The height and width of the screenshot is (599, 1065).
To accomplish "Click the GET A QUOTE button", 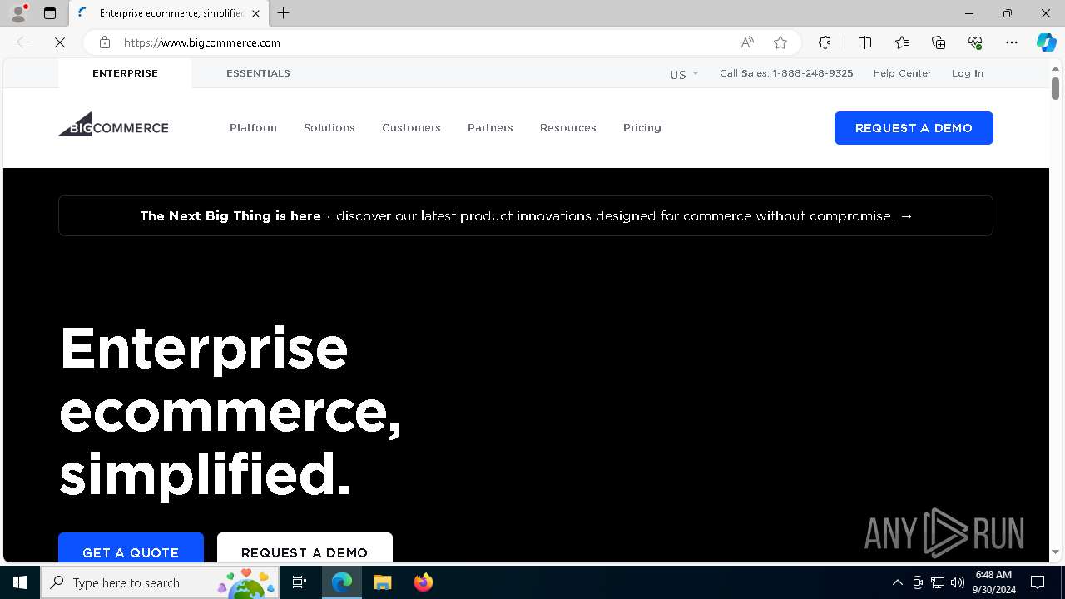I will pyautogui.click(x=131, y=549).
